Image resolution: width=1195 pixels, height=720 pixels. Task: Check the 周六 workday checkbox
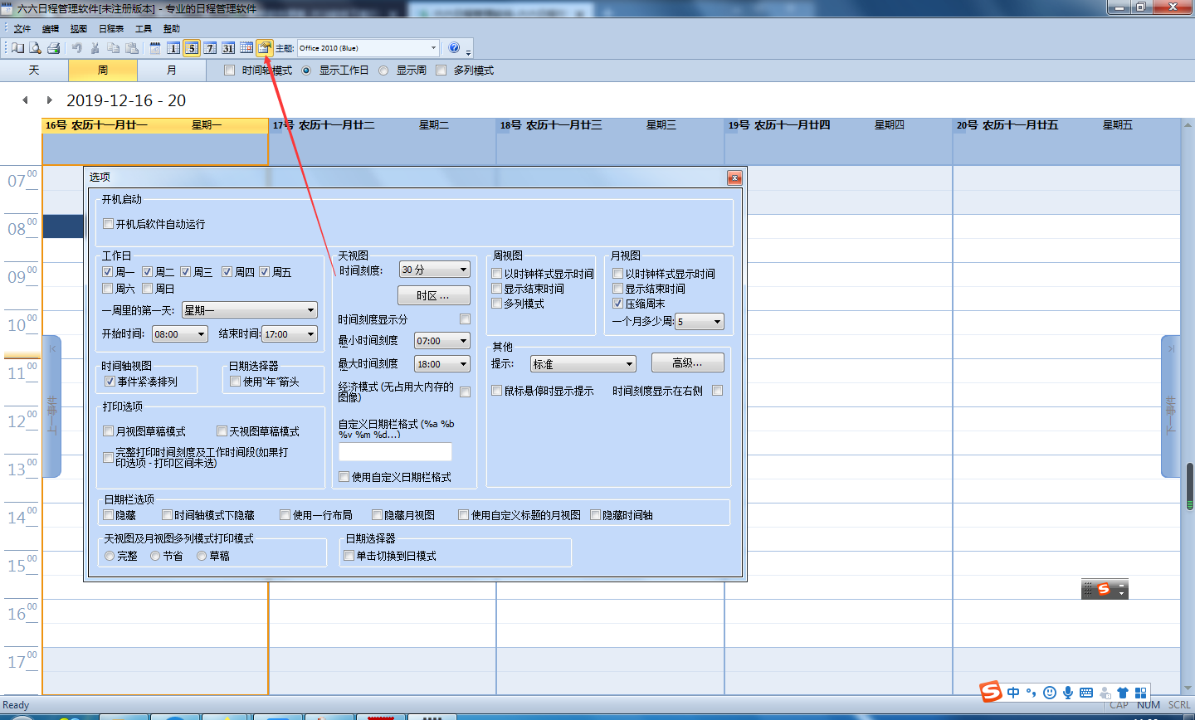107,289
